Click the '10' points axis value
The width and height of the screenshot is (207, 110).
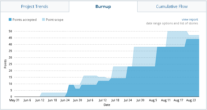tap(10, 84)
